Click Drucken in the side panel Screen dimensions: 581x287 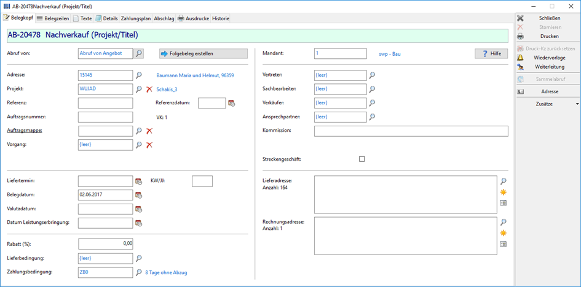547,37
